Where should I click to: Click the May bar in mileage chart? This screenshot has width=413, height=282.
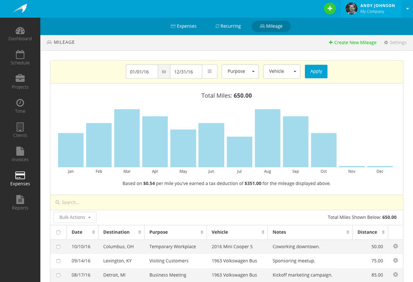tap(183, 148)
